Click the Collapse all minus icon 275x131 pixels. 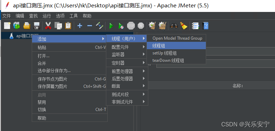(90, 26)
